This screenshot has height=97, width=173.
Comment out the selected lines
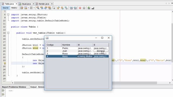point(89,8)
